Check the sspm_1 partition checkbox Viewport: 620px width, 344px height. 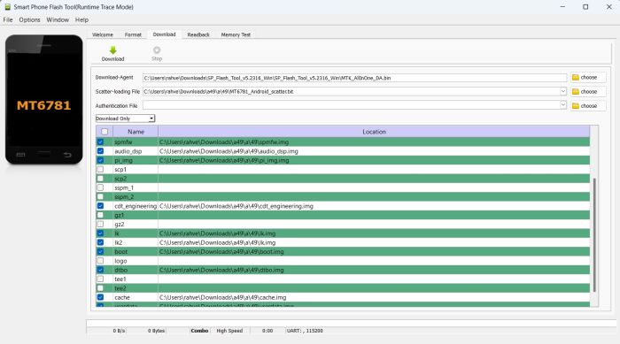click(100, 187)
